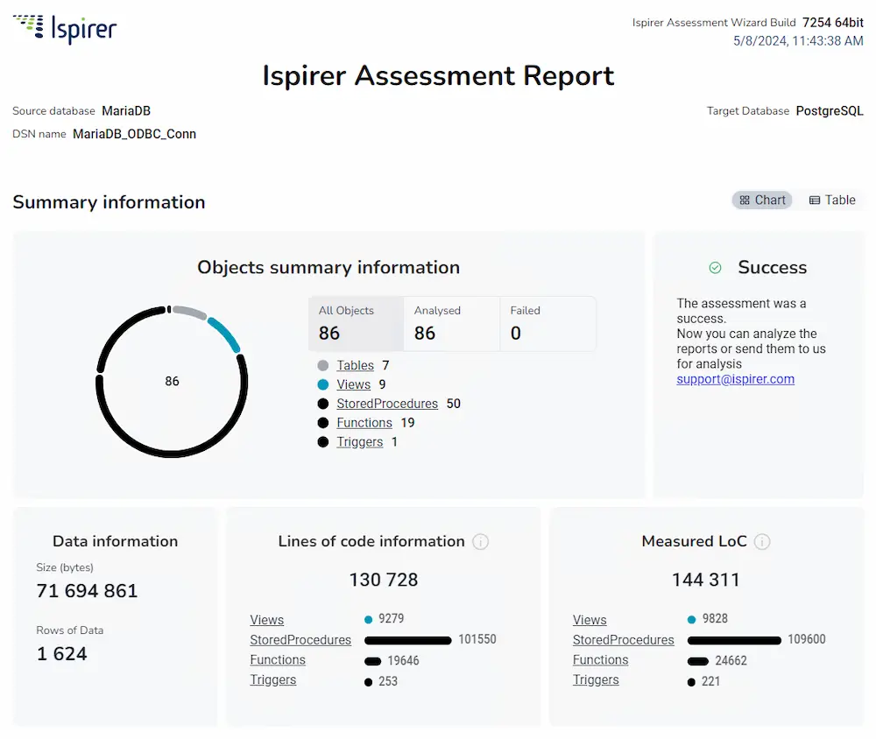This screenshot has height=739, width=876.
Task: Click the MariaDB_ODBC_Conn DSN name
Action: coord(134,134)
